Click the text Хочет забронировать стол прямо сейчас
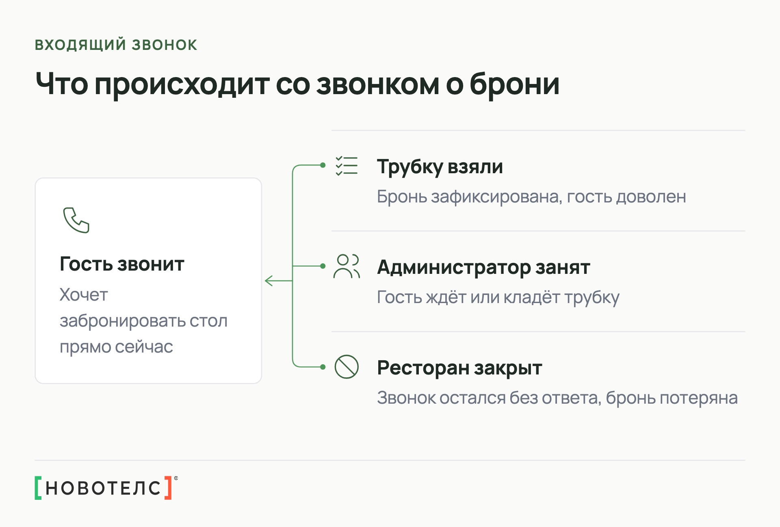 (x=143, y=321)
